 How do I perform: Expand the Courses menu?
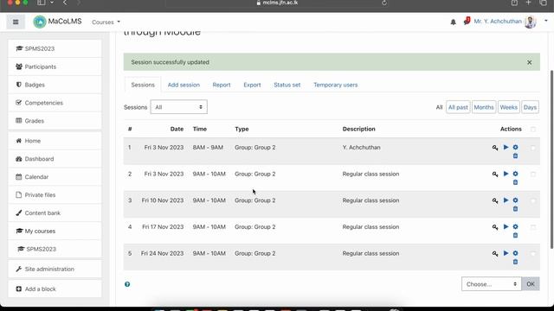(106, 22)
